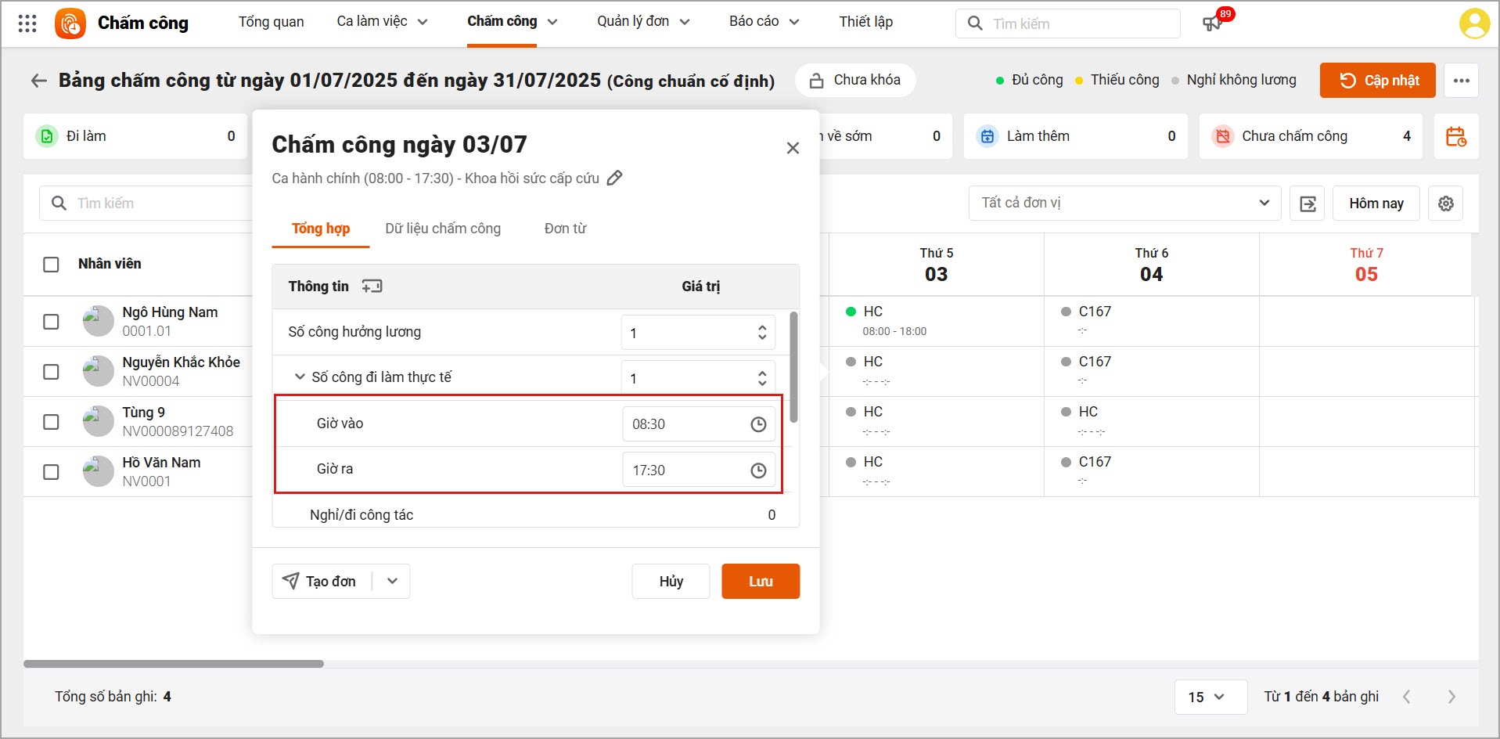Open the Quản lý đơn menu
Viewport: 1500px width, 739px height.
642,22
